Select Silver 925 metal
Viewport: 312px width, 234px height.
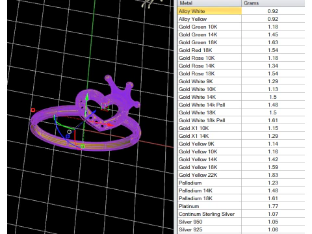click(209, 229)
